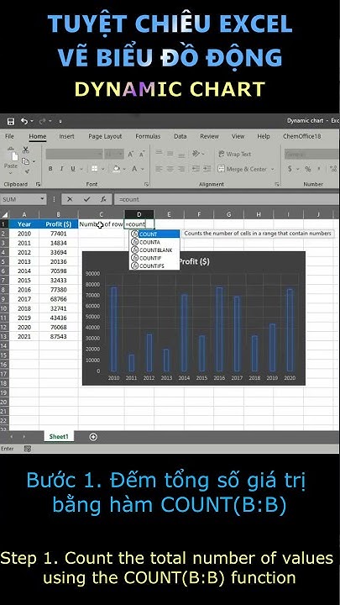Undo the last action
Image resolution: width=340 pixels, height=605 pixels.
point(24,122)
